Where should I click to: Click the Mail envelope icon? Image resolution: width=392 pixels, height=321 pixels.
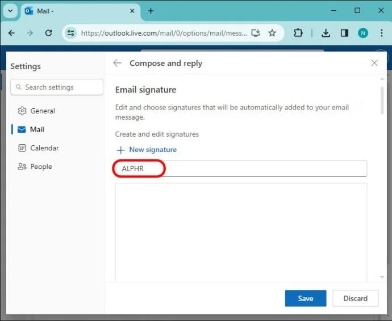tap(22, 129)
